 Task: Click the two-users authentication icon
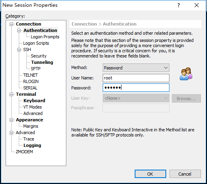186,74
